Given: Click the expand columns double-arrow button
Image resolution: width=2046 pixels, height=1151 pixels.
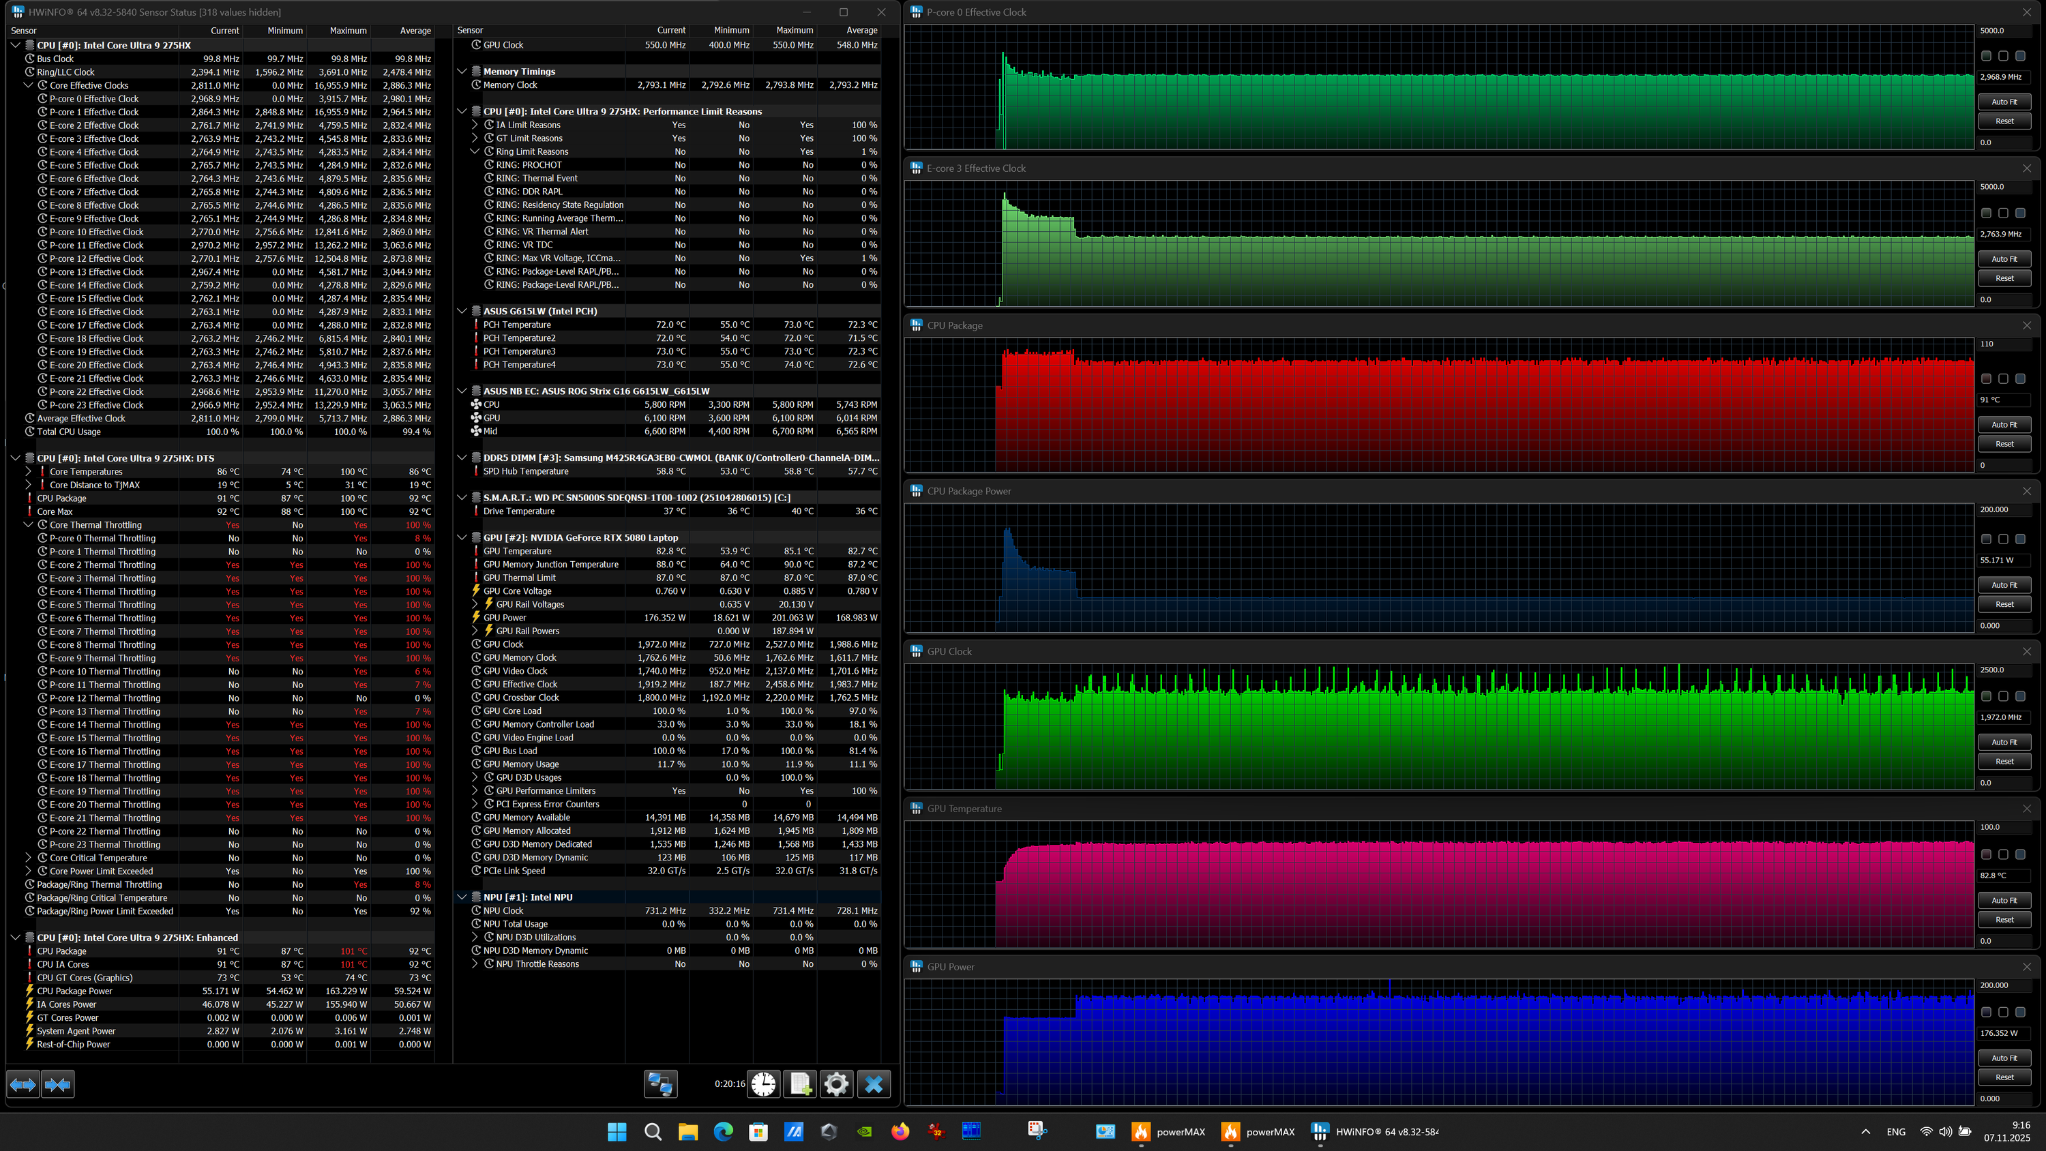Looking at the screenshot, I should 23,1083.
